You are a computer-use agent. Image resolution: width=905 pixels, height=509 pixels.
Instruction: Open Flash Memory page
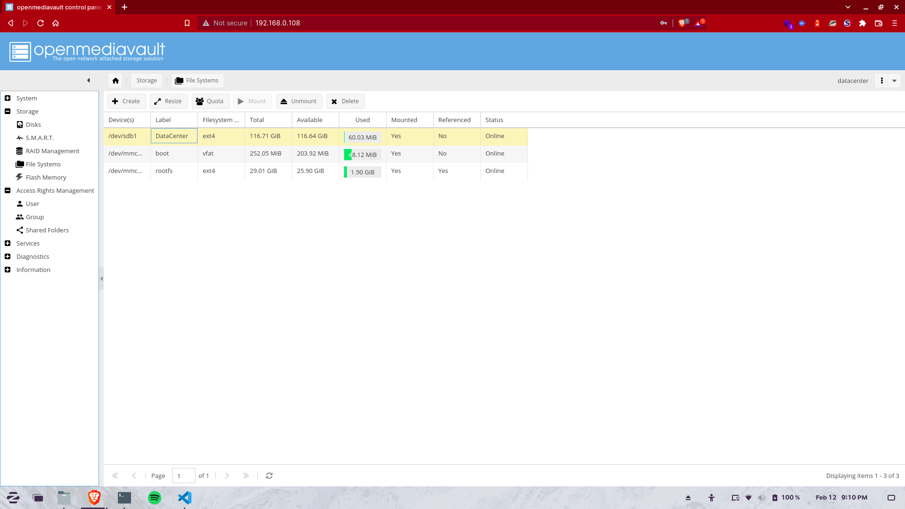(x=46, y=177)
